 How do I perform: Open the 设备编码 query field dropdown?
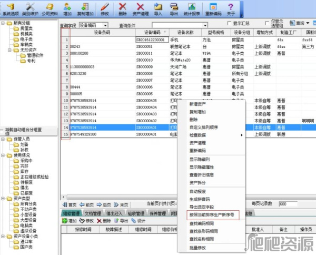tap(105, 25)
